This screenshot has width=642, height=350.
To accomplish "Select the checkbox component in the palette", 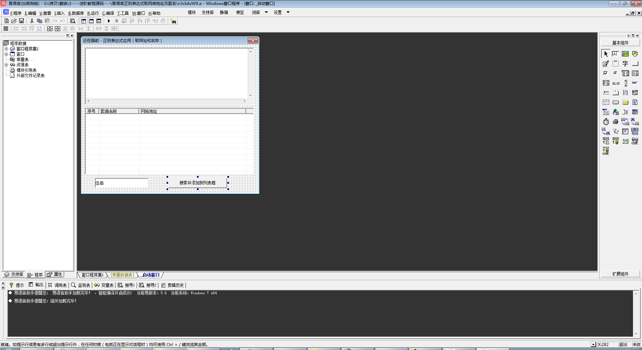I will [x=606, y=73].
